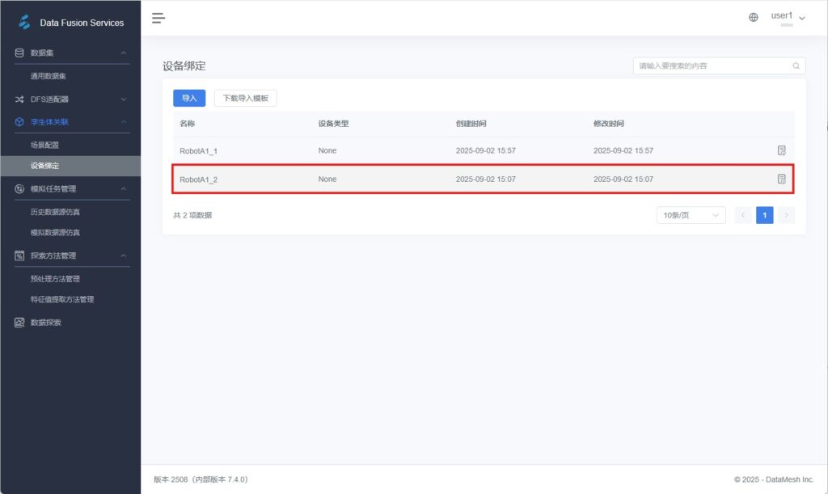Viewport: 828px width, 494px height.
Task: Click RobotA1_2 creation time 15:07 cell
Action: (x=486, y=179)
